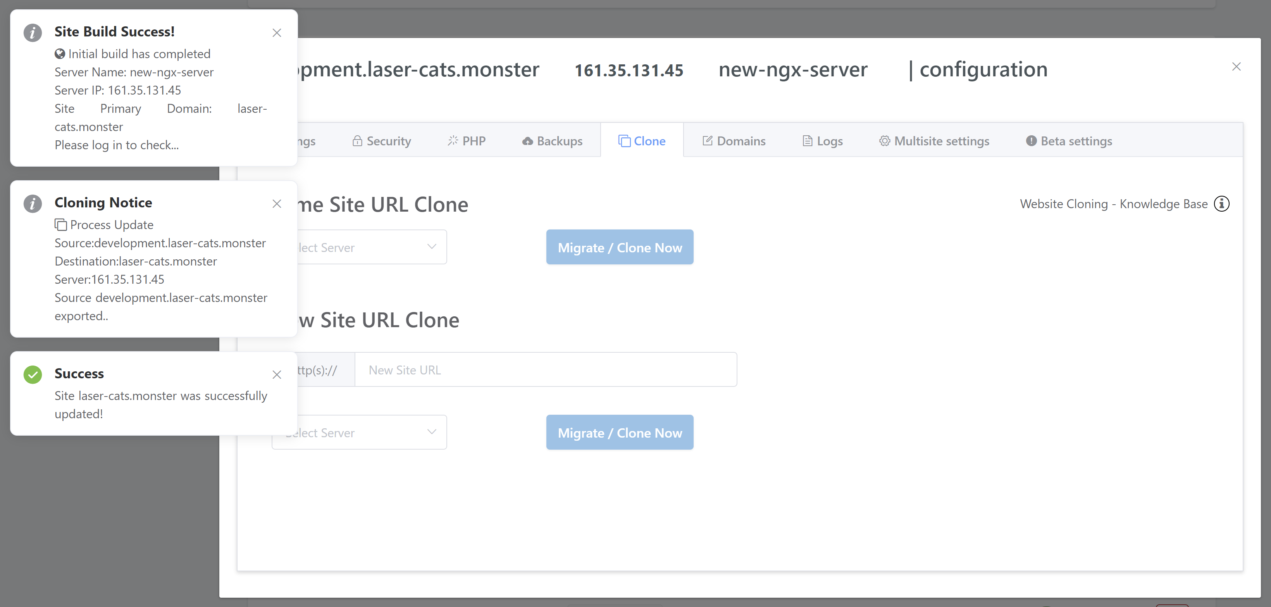Open the Security tab

tap(381, 141)
